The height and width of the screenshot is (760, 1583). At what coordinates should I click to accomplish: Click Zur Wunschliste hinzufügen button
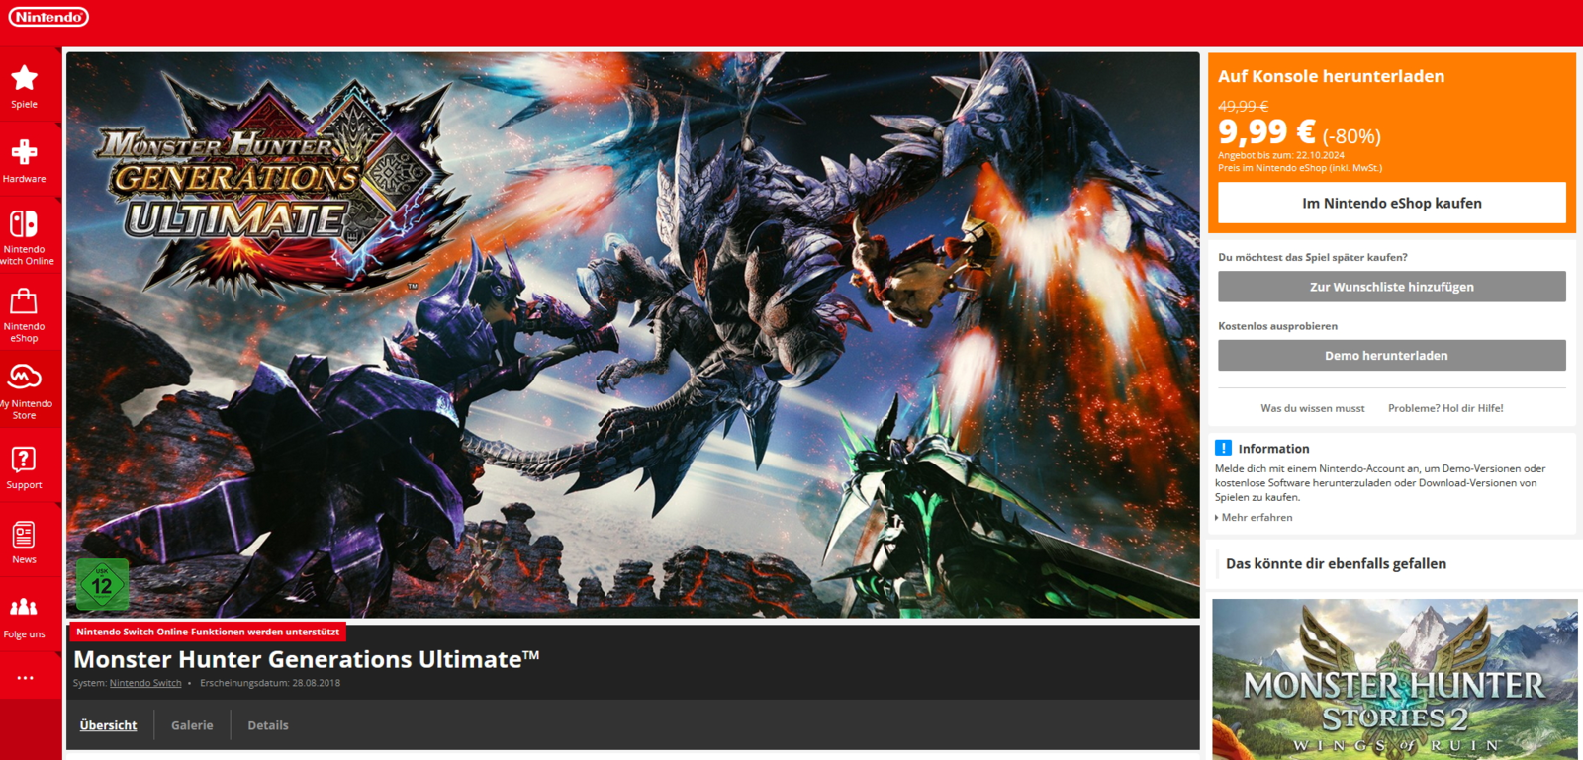point(1392,287)
